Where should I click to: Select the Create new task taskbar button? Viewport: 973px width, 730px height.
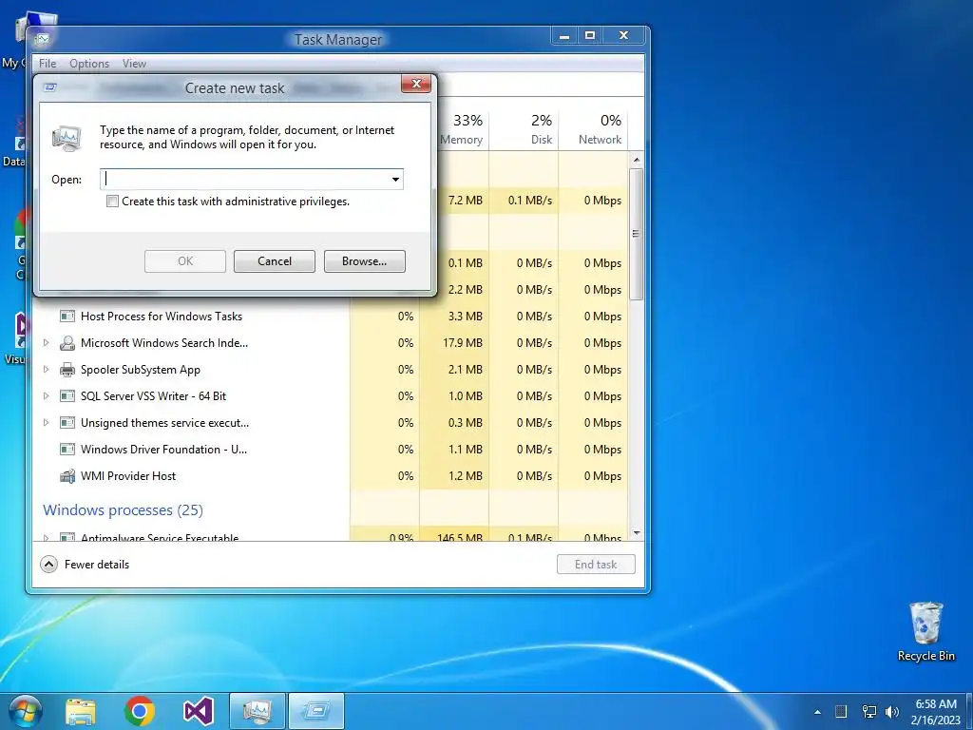[x=316, y=711]
